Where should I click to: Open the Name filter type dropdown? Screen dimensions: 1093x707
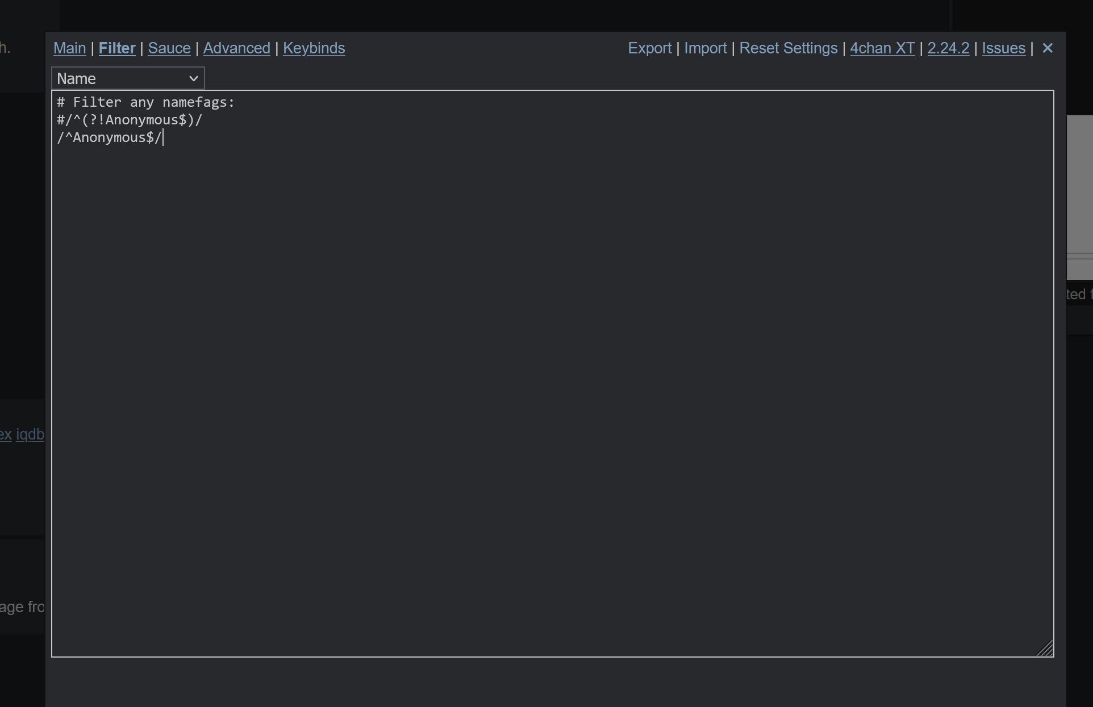coord(128,78)
